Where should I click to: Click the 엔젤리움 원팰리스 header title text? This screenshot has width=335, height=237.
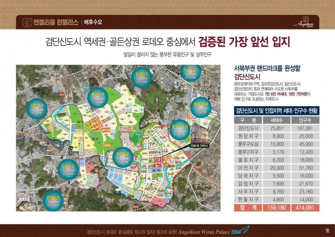coord(56,22)
